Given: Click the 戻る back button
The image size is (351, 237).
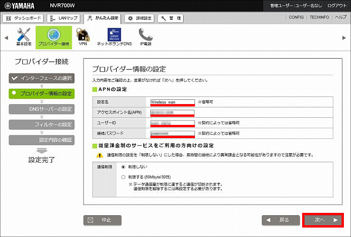Looking at the screenshot, I should [281, 220].
